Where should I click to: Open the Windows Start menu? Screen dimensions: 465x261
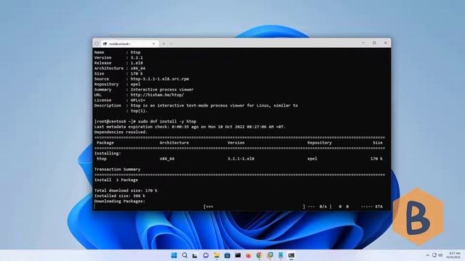tap(174, 255)
